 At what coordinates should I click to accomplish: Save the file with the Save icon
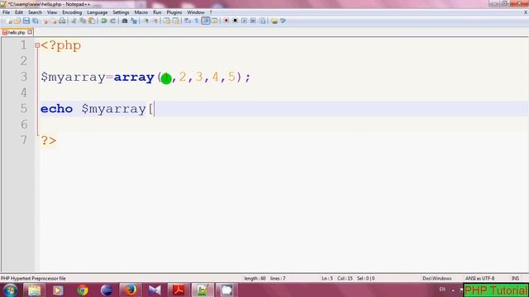point(26,21)
